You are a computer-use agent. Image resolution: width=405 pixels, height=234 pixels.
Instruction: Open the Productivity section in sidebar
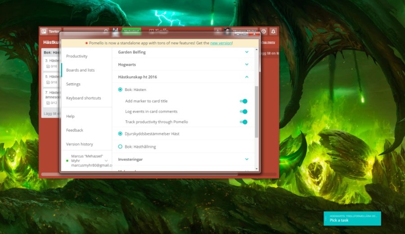(x=77, y=56)
